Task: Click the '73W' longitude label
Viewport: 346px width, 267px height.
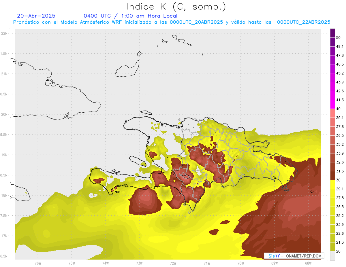Action: pos(139,263)
